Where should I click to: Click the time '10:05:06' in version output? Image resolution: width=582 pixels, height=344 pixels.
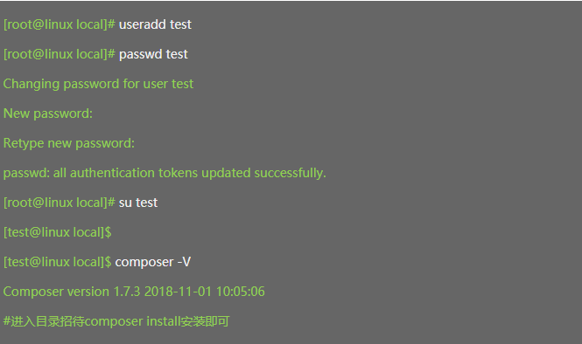(240, 292)
